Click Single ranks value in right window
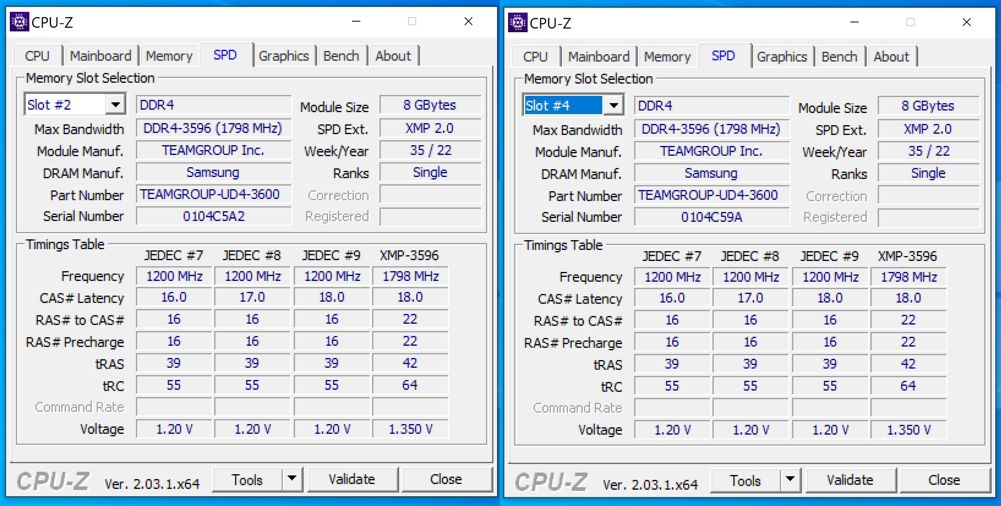Viewport: 1001px width, 506px height. coord(929,173)
